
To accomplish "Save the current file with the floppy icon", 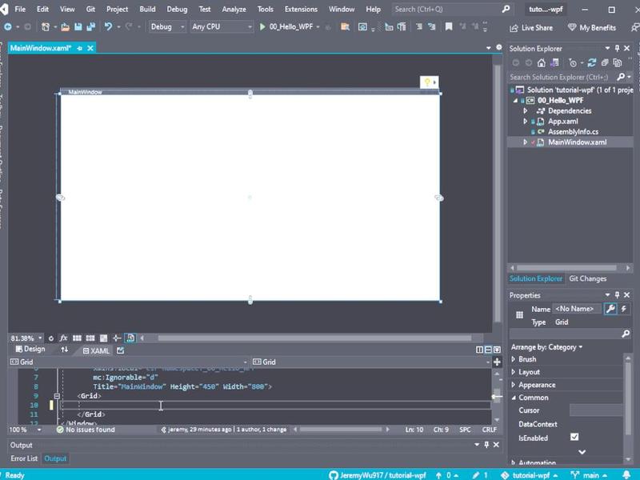I will click(x=78, y=27).
